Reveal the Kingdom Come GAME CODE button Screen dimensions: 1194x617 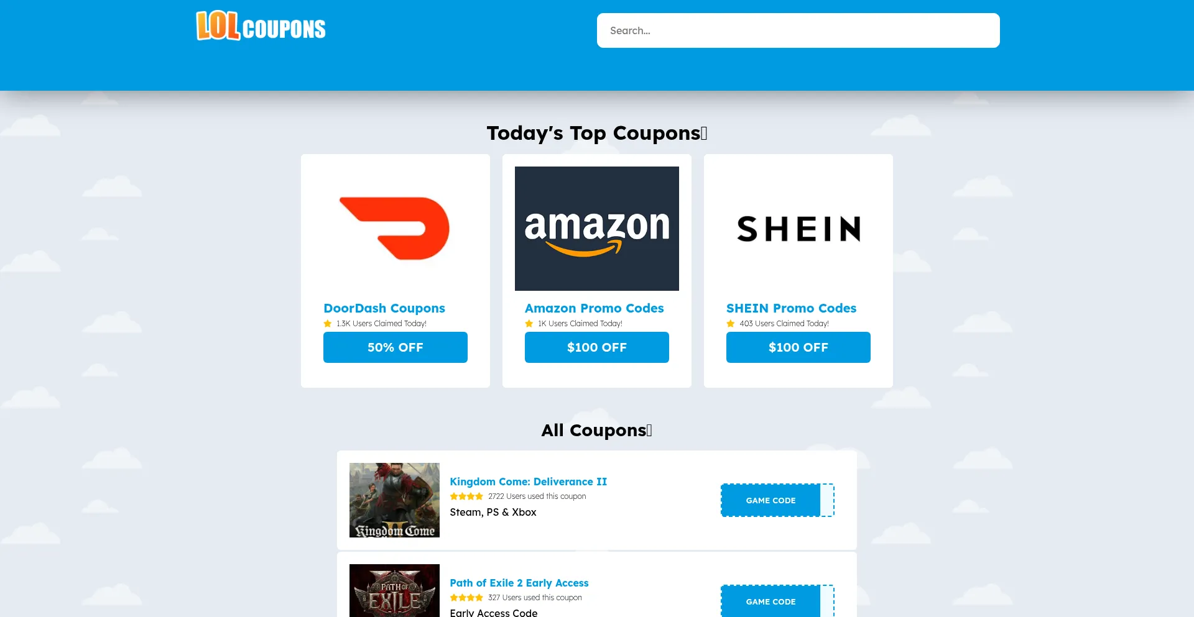click(777, 500)
